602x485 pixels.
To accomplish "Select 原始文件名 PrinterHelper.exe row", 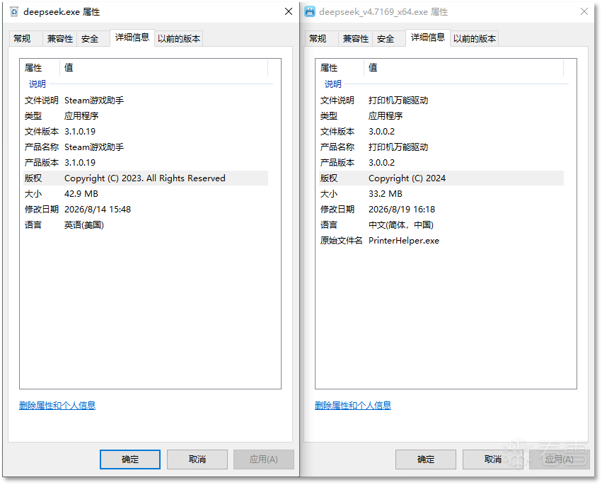I will [441, 240].
